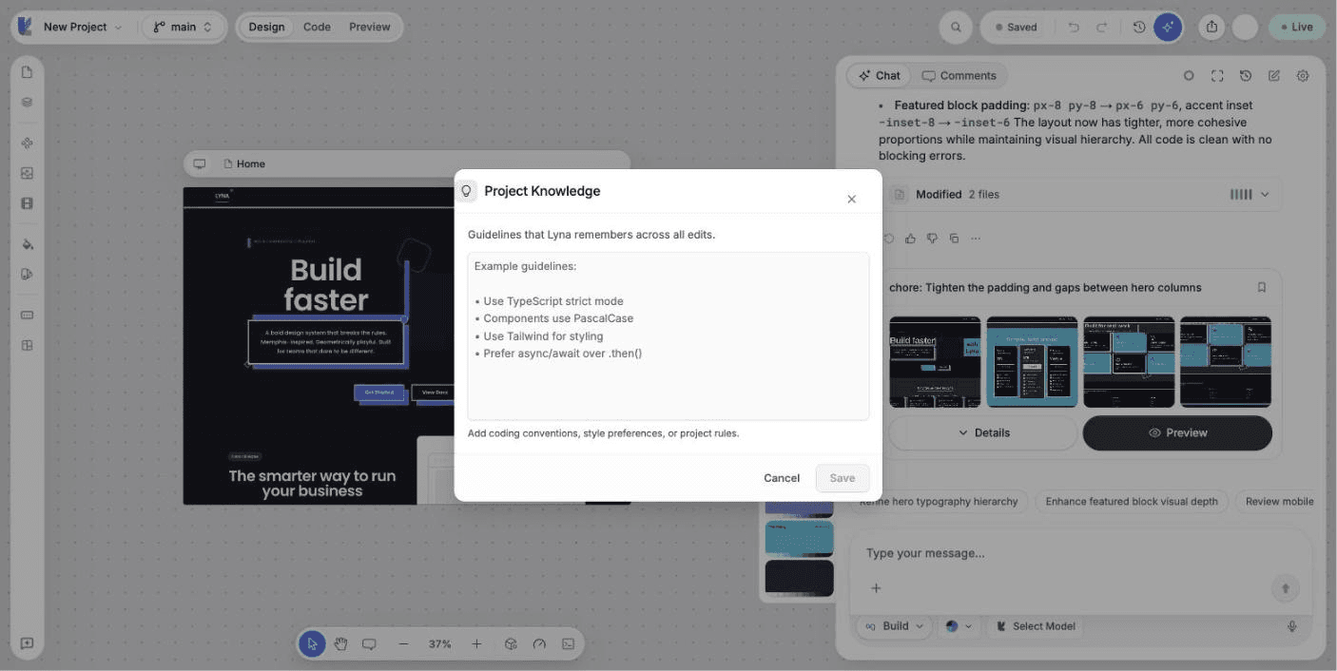Click the Saved status indicator
This screenshot has width=1337, height=671.
pyautogui.click(x=1016, y=27)
